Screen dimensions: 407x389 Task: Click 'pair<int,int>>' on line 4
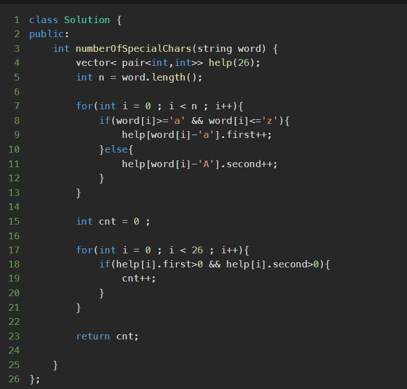[162, 62]
